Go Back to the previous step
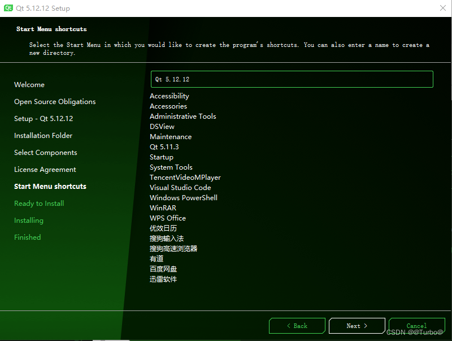This screenshot has height=341, width=452. tap(297, 326)
